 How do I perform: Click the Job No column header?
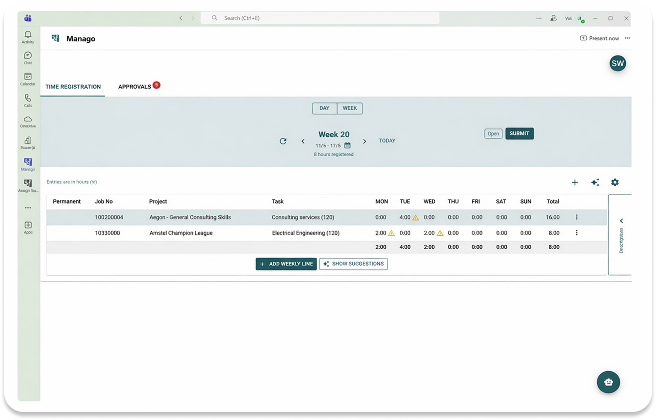tap(104, 202)
